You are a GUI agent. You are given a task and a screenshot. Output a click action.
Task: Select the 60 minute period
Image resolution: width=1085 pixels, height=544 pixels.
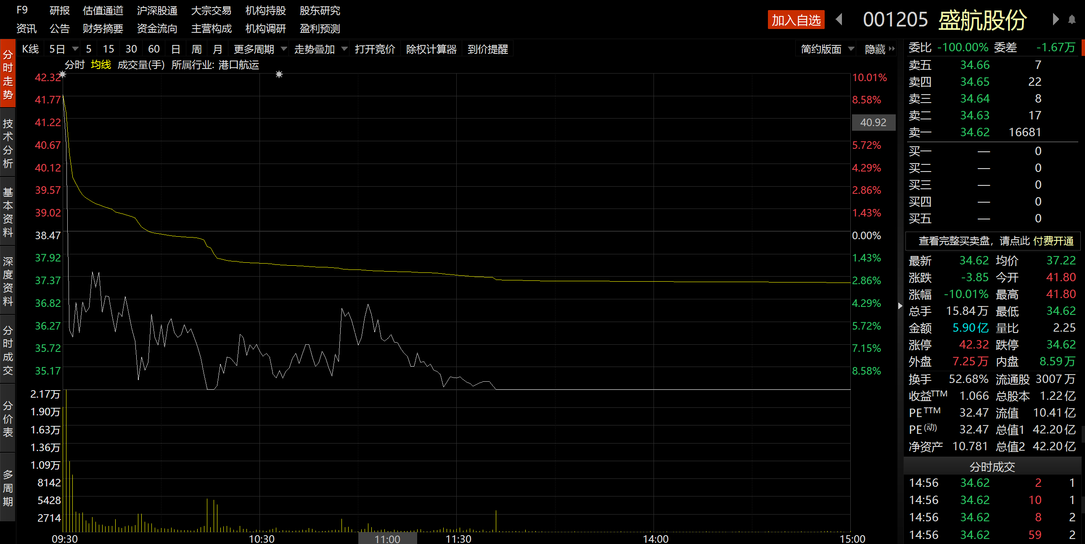[154, 49]
